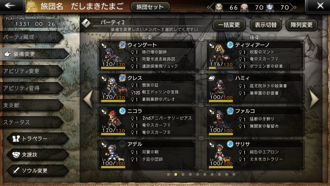Tap the back arrow icon
Viewport: 330px width, 186px height.
(12, 6)
